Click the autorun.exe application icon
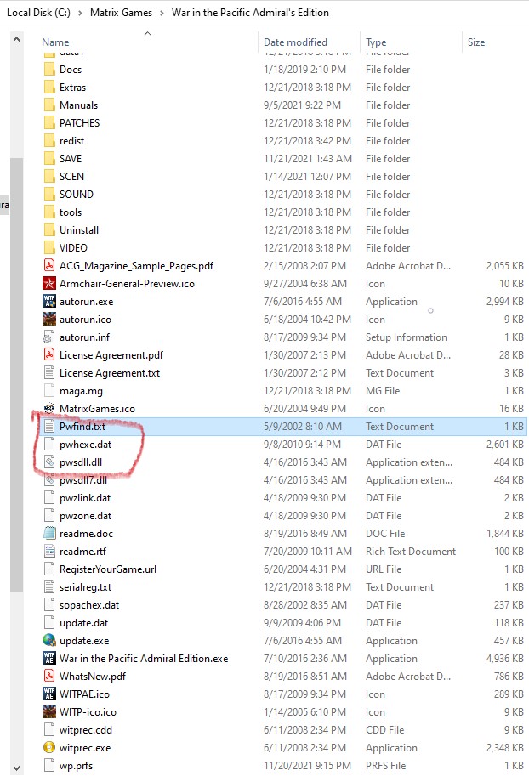Image resolution: width=529 pixels, height=776 pixels. coord(49,302)
